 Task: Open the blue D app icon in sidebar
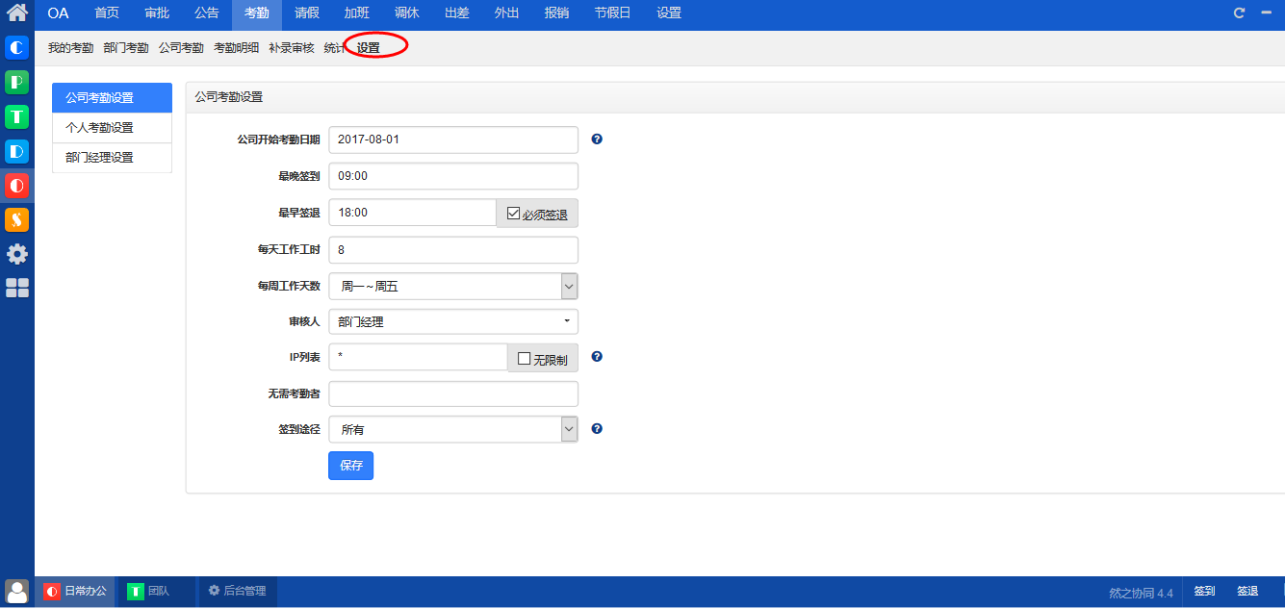(x=17, y=151)
